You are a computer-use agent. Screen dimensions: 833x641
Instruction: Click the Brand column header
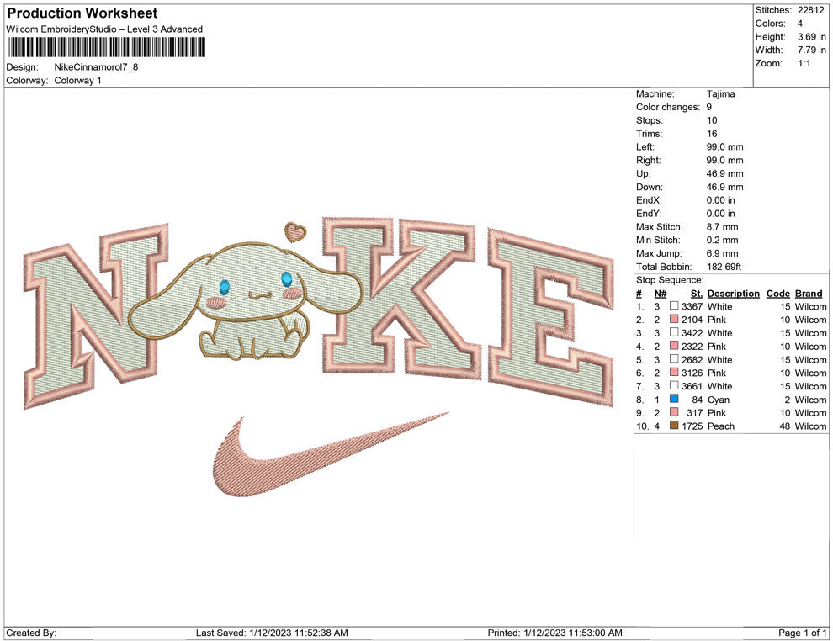click(x=809, y=294)
